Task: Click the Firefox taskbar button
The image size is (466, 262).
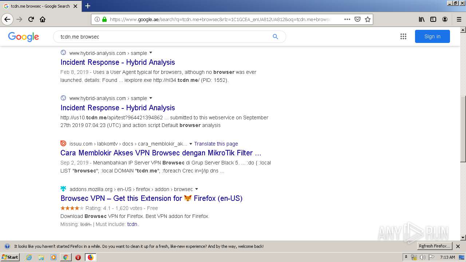Action: click(90, 257)
